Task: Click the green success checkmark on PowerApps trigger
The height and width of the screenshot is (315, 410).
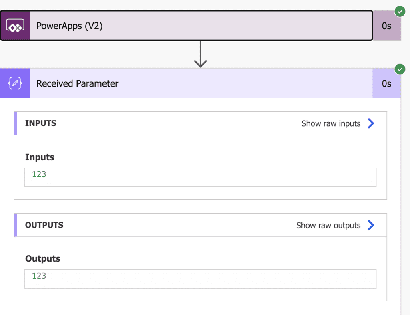Action: click(x=400, y=12)
